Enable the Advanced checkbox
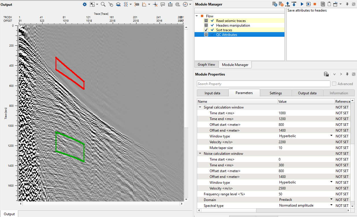The width and height of the screenshot is (357, 217). tap(334, 84)
